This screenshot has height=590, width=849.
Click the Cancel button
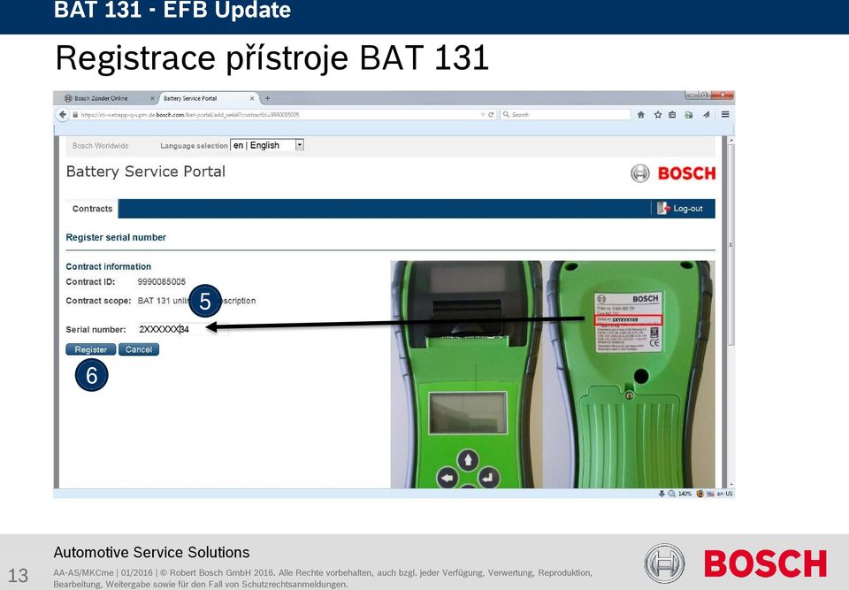[x=139, y=349]
